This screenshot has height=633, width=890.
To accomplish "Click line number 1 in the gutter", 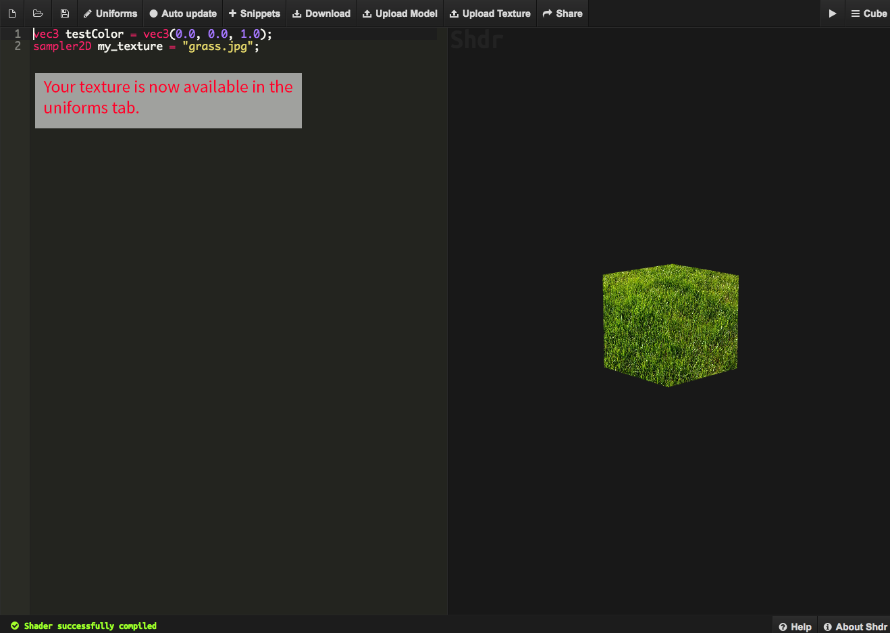I will pos(18,34).
